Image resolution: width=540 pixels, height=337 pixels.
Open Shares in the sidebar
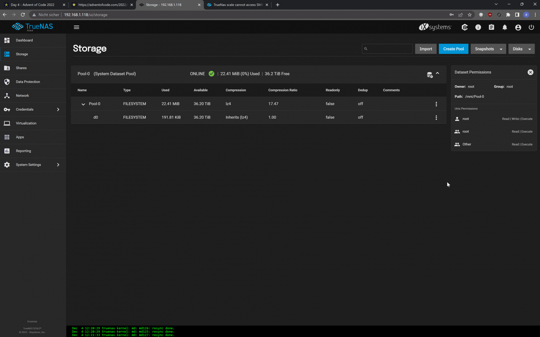(x=33, y=68)
